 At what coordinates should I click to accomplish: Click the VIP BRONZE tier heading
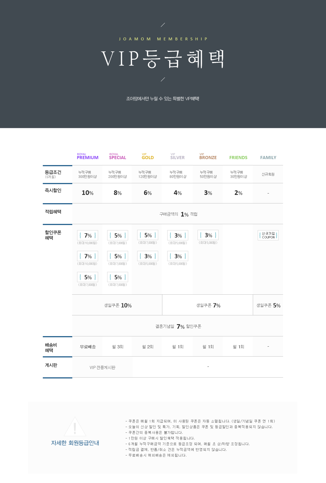point(208,156)
